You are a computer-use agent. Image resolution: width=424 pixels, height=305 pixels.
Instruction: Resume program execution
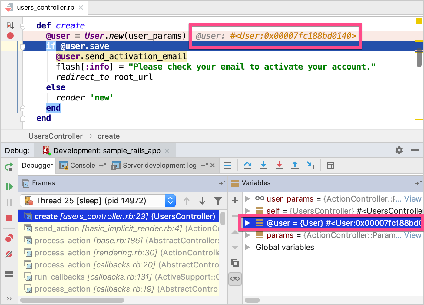point(9,187)
